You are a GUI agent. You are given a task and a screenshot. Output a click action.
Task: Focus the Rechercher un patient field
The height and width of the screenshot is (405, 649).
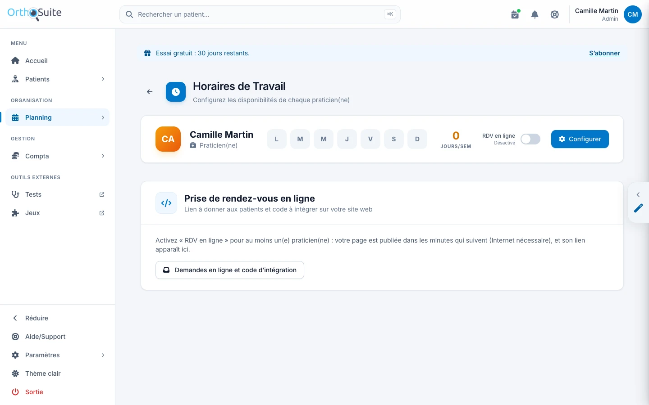pos(260,14)
